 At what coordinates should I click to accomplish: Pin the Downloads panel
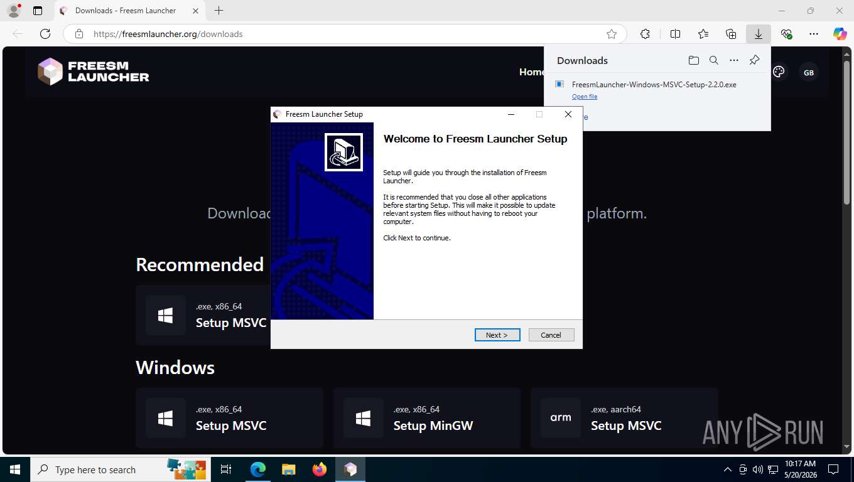click(755, 60)
